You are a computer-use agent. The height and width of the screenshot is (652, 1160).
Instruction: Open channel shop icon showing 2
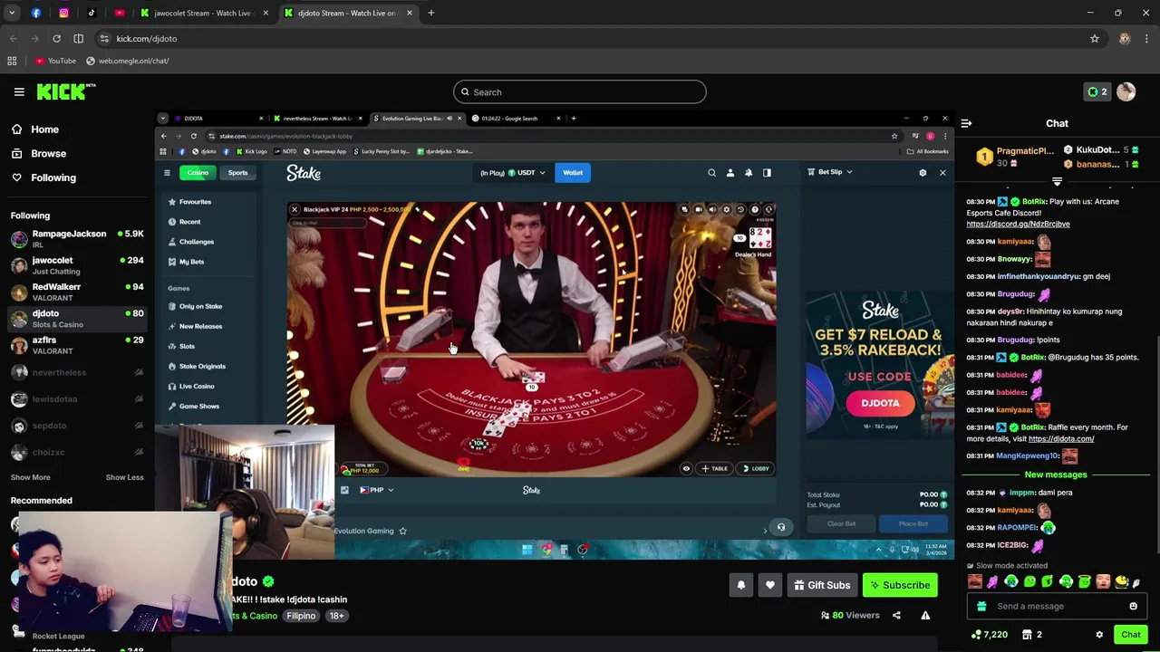(x=1032, y=635)
